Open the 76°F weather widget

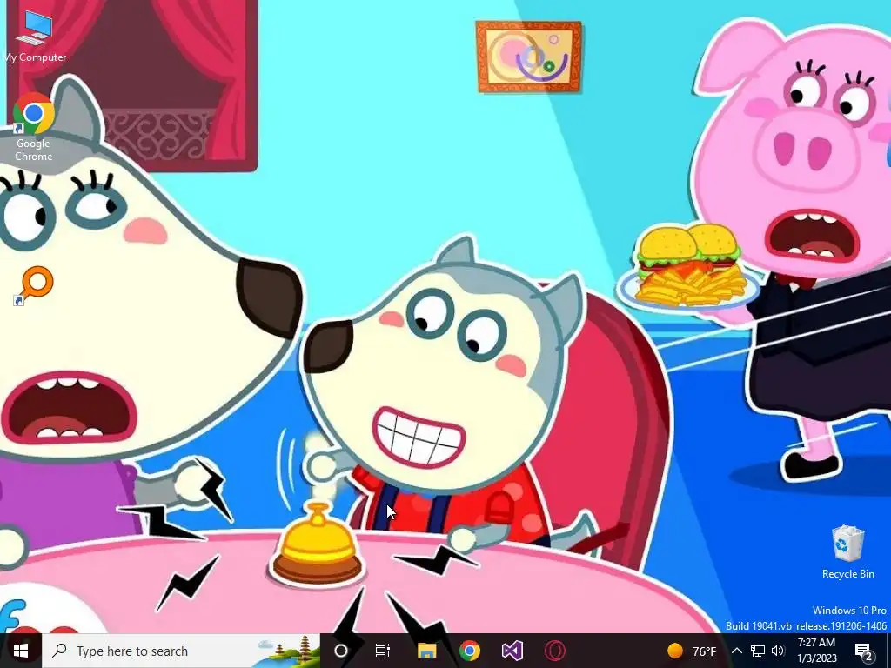click(x=692, y=651)
